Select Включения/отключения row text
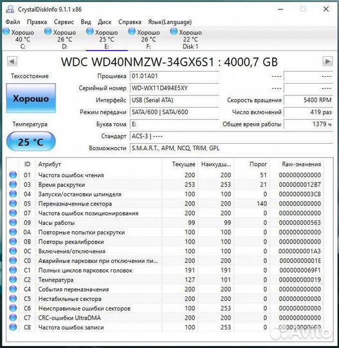Image resolution: width=339 pixels, height=348 pixels. [x=72, y=251]
